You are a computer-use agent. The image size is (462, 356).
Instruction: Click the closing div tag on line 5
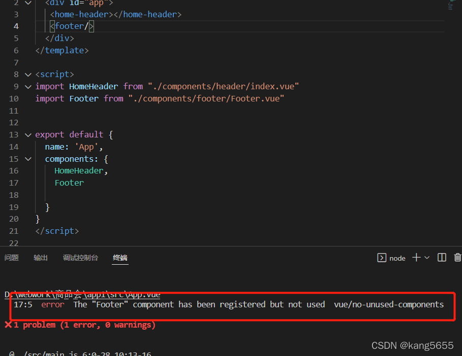(59, 38)
